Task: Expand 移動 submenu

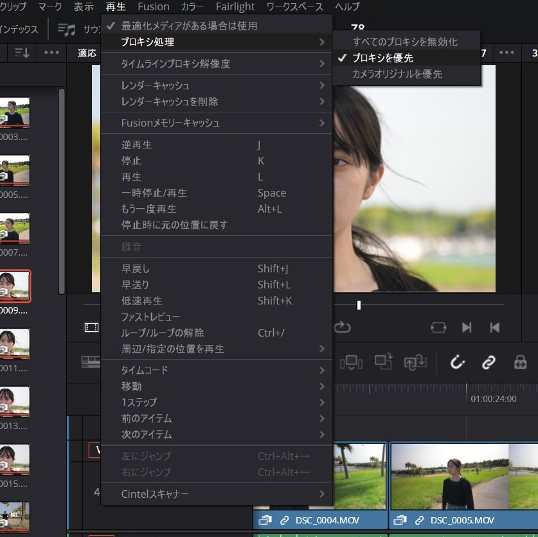Action: click(x=217, y=386)
